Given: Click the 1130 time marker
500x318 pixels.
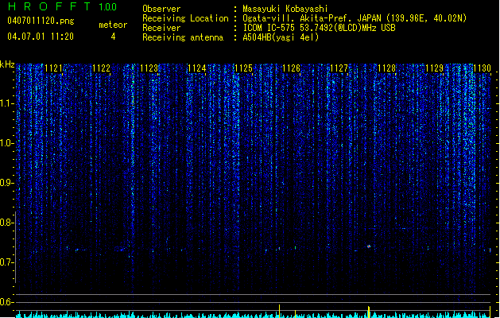Looking at the screenshot, I should (x=483, y=68).
